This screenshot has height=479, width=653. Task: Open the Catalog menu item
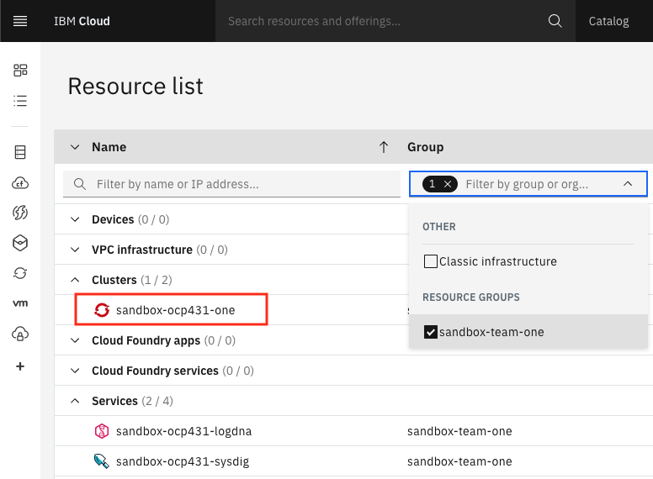pyautogui.click(x=608, y=21)
